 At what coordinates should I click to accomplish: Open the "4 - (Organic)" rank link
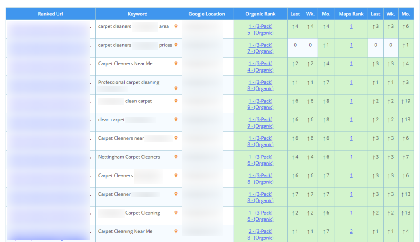(x=260, y=70)
